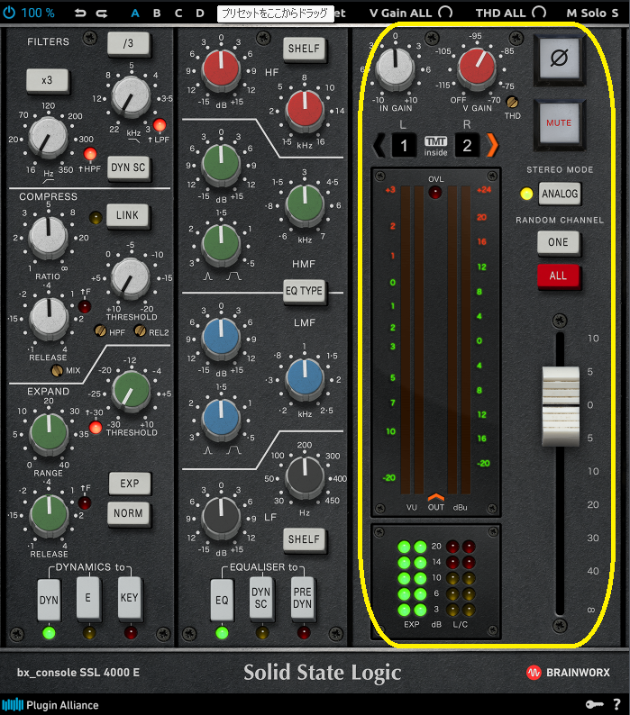630x715 pixels.
Task: Click the Brainworx logo
Action: (x=569, y=672)
